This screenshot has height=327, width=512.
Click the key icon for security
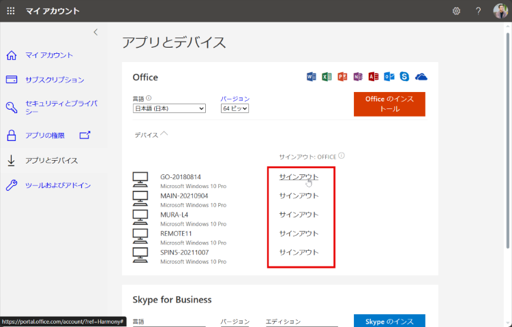pyautogui.click(x=12, y=108)
